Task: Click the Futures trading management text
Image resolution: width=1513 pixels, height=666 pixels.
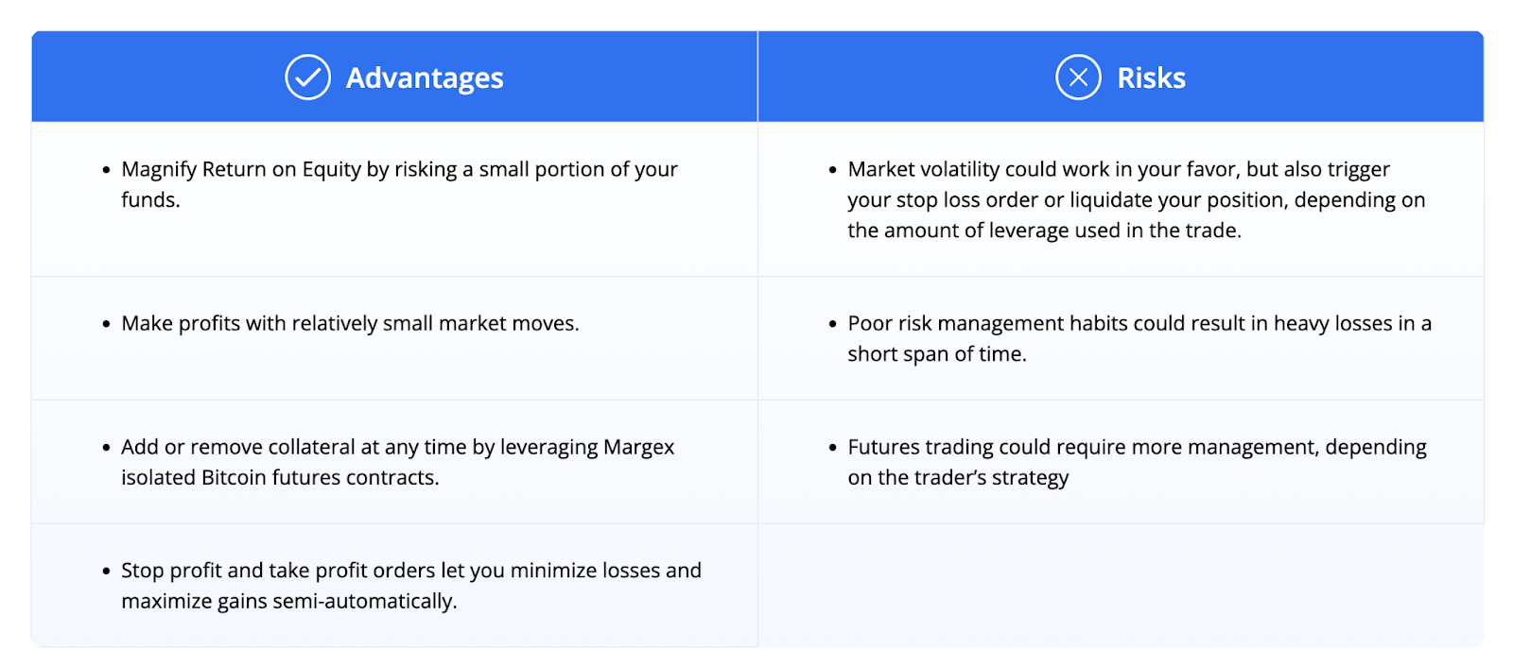Action: pyautogui.click(x=1137, y=462)
